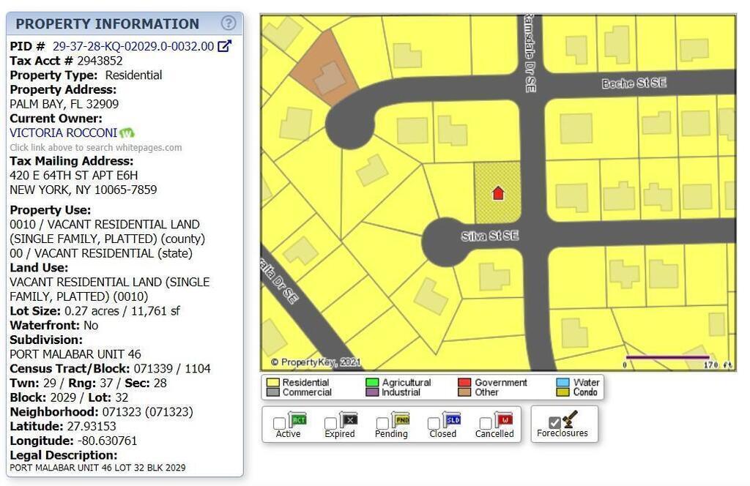The height and width of the screenshot is (486, 750).
Task: Open the VICTORIA ROCCONI owner link
Action: (x=63, y=133)
